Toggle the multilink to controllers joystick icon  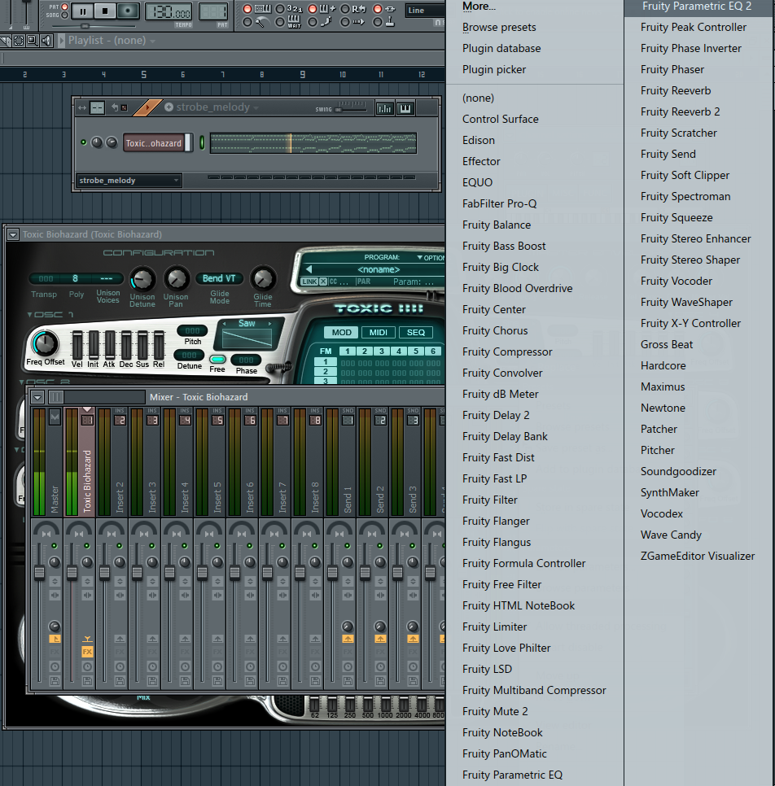pyautogui.click(x=390, y=21)
